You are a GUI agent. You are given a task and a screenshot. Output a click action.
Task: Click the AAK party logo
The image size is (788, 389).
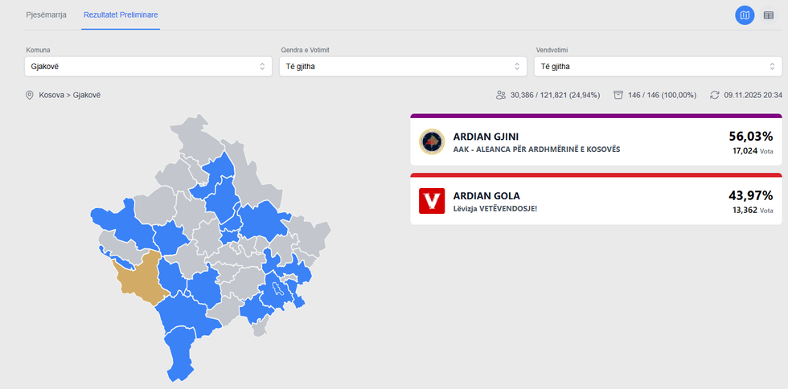click(x=432, y=142)
